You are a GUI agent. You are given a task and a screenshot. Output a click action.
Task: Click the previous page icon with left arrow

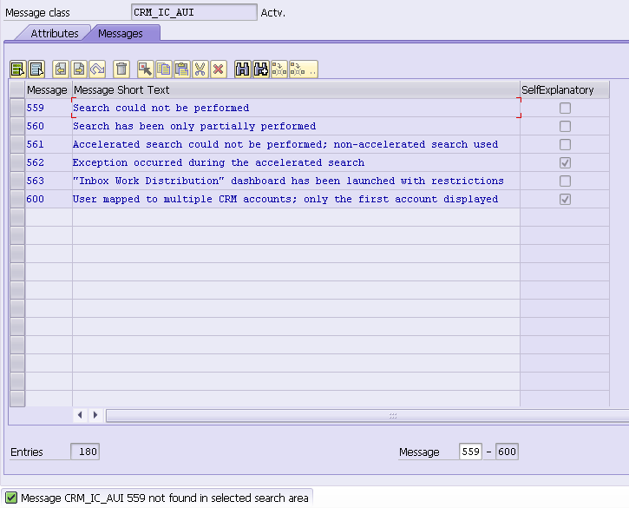pos(61,69)
